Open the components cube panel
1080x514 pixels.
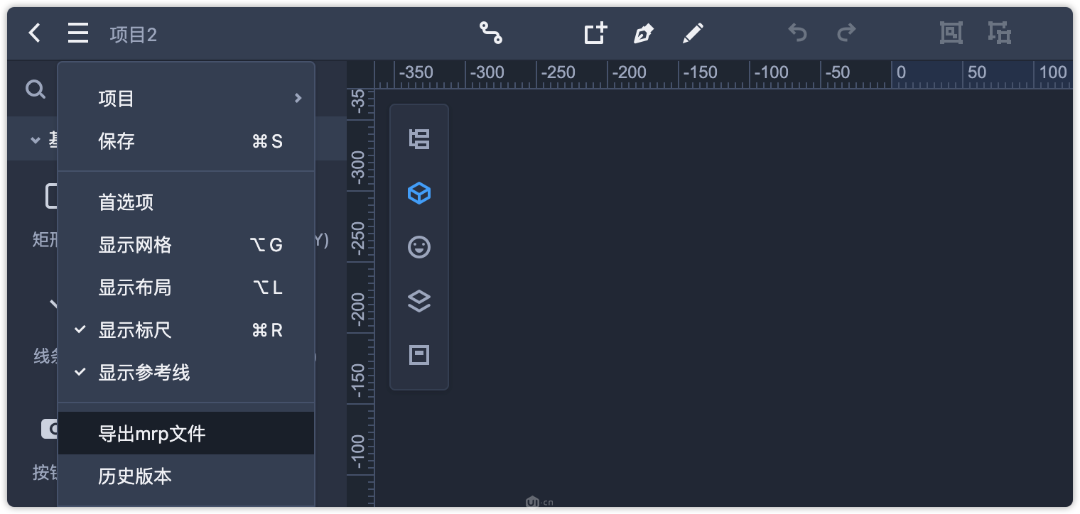419,193
